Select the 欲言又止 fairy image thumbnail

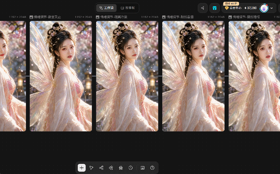(61, 76)
